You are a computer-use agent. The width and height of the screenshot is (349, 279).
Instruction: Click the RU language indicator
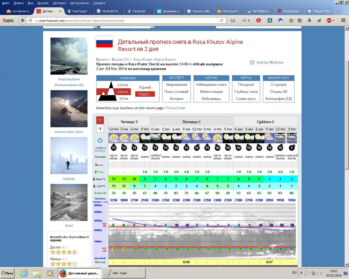click(x=294, y=273)
